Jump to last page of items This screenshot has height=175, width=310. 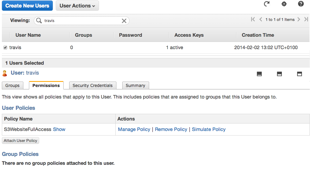(306, 19)
